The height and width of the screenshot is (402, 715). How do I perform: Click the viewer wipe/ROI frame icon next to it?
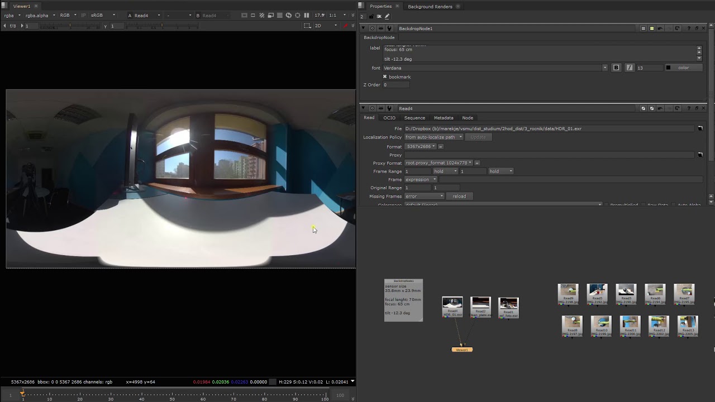click(253, 16)
